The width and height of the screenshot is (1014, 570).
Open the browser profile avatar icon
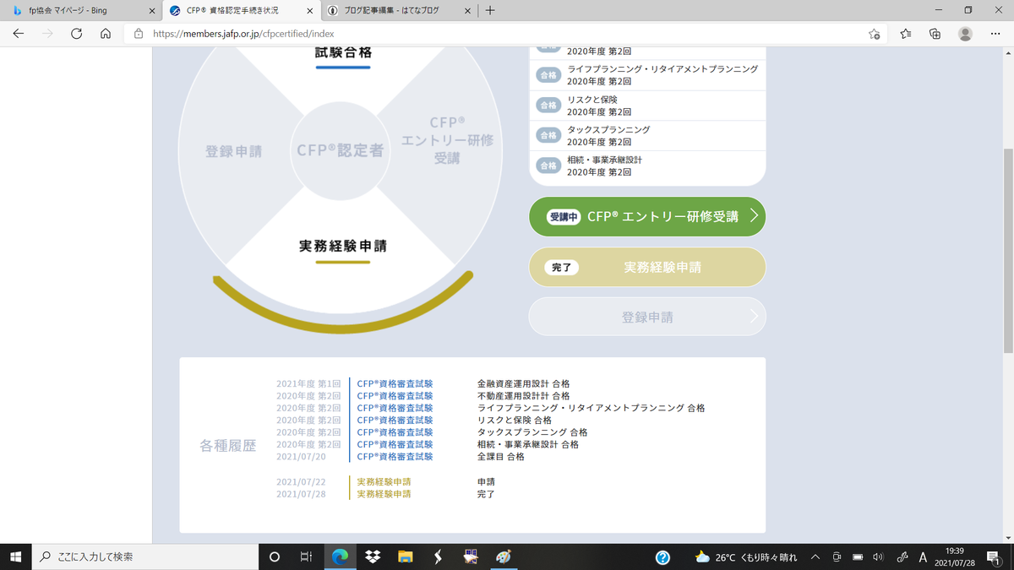(x=964, y=34)
